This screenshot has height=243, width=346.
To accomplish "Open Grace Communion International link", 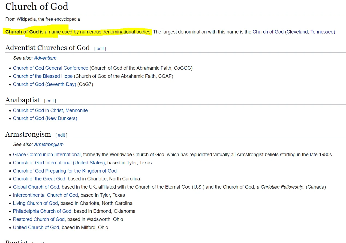I will pos(47,155).
